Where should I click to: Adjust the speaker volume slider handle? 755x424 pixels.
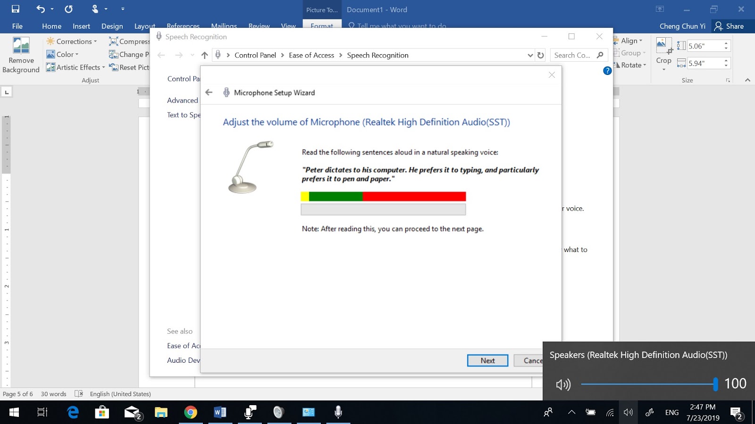point(715,384)
